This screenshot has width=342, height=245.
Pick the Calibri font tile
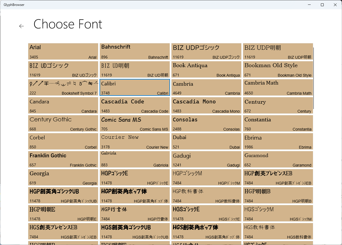pyautogui.click(x=135, y=88)
